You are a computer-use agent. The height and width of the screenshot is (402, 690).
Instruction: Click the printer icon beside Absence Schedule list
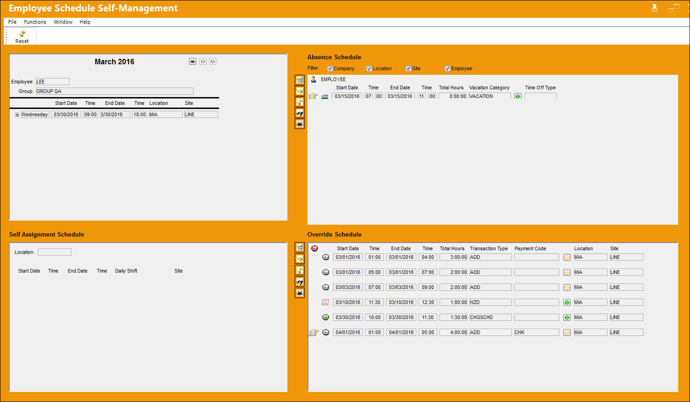300,124
